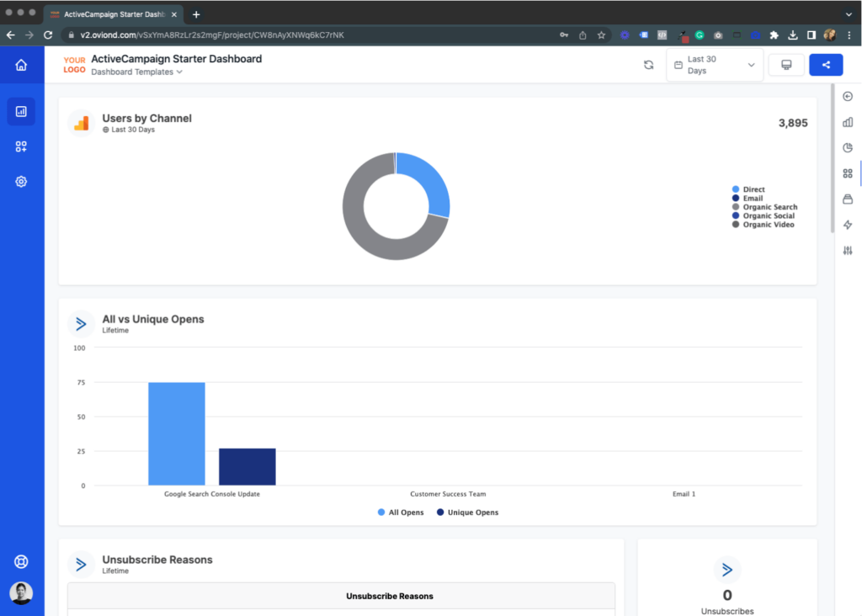This screenshot has width=862, height=616.
Task: Open the add widgets grid-plus sidebar icon
Action: [x=21, y=146]
